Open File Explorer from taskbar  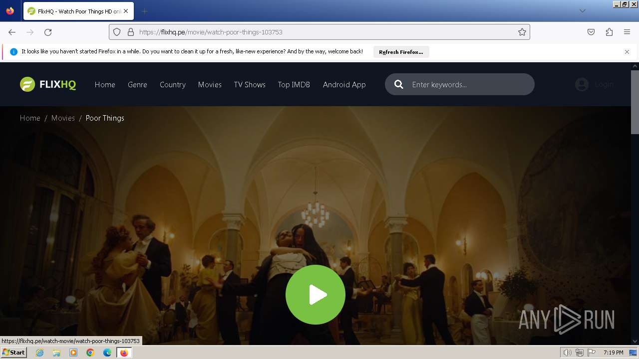coord(56,353)
